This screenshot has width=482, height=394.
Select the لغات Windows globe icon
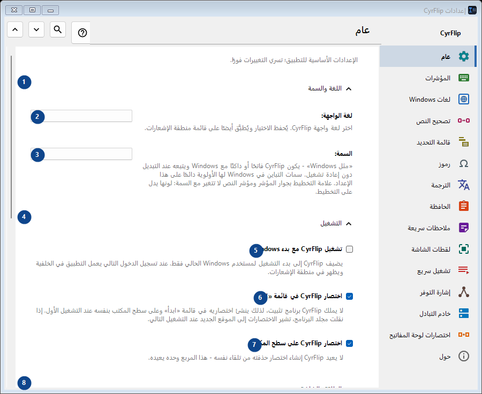(464, 99)
